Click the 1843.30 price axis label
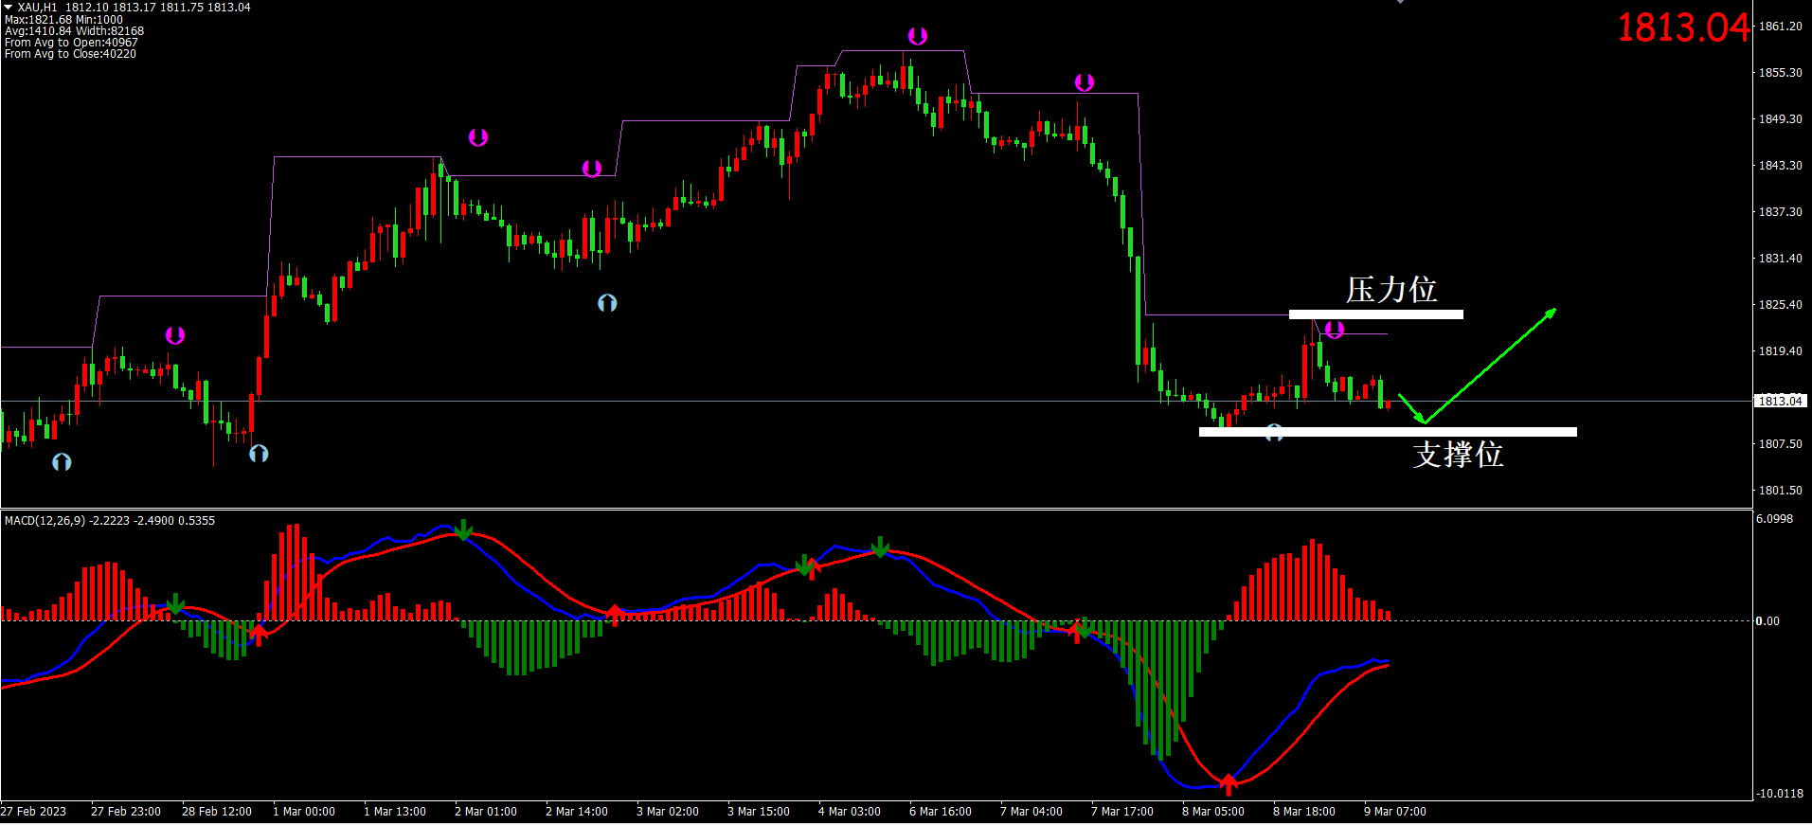The height and width of the screenshot is (825, 1812). click(x=1780, y=166)
